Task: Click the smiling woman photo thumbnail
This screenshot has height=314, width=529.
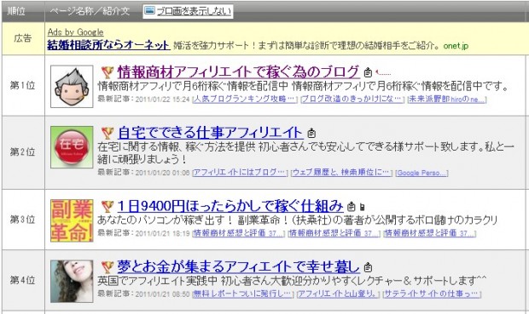Action: click(x=72, y=281)
